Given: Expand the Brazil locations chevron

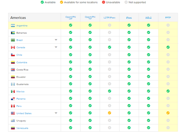Looking at the screenshot, I should point(56,40).
